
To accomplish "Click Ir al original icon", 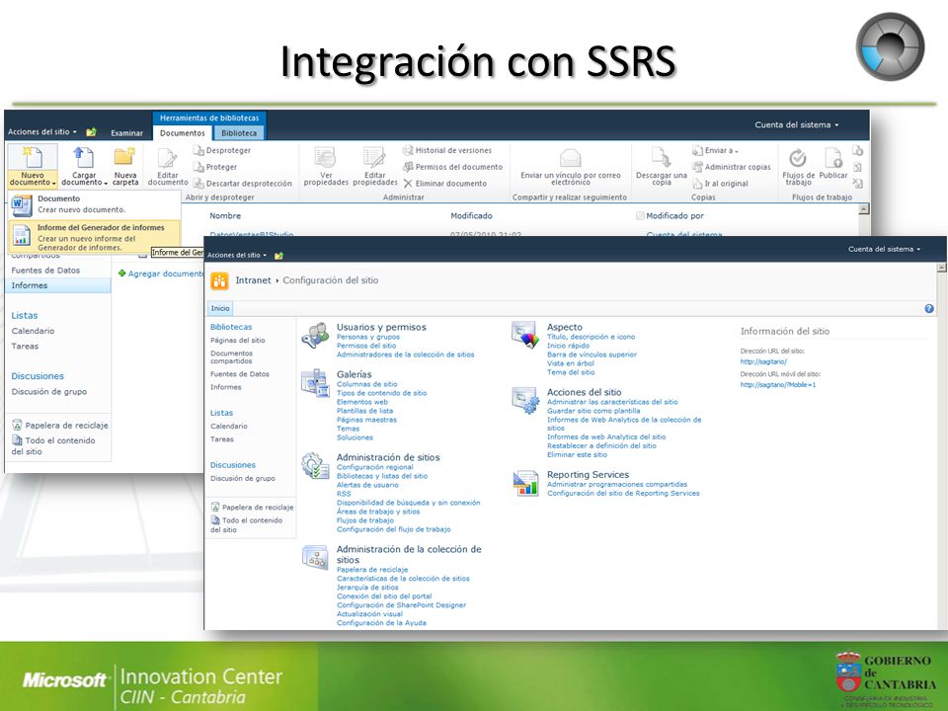I will coord(698,184).
